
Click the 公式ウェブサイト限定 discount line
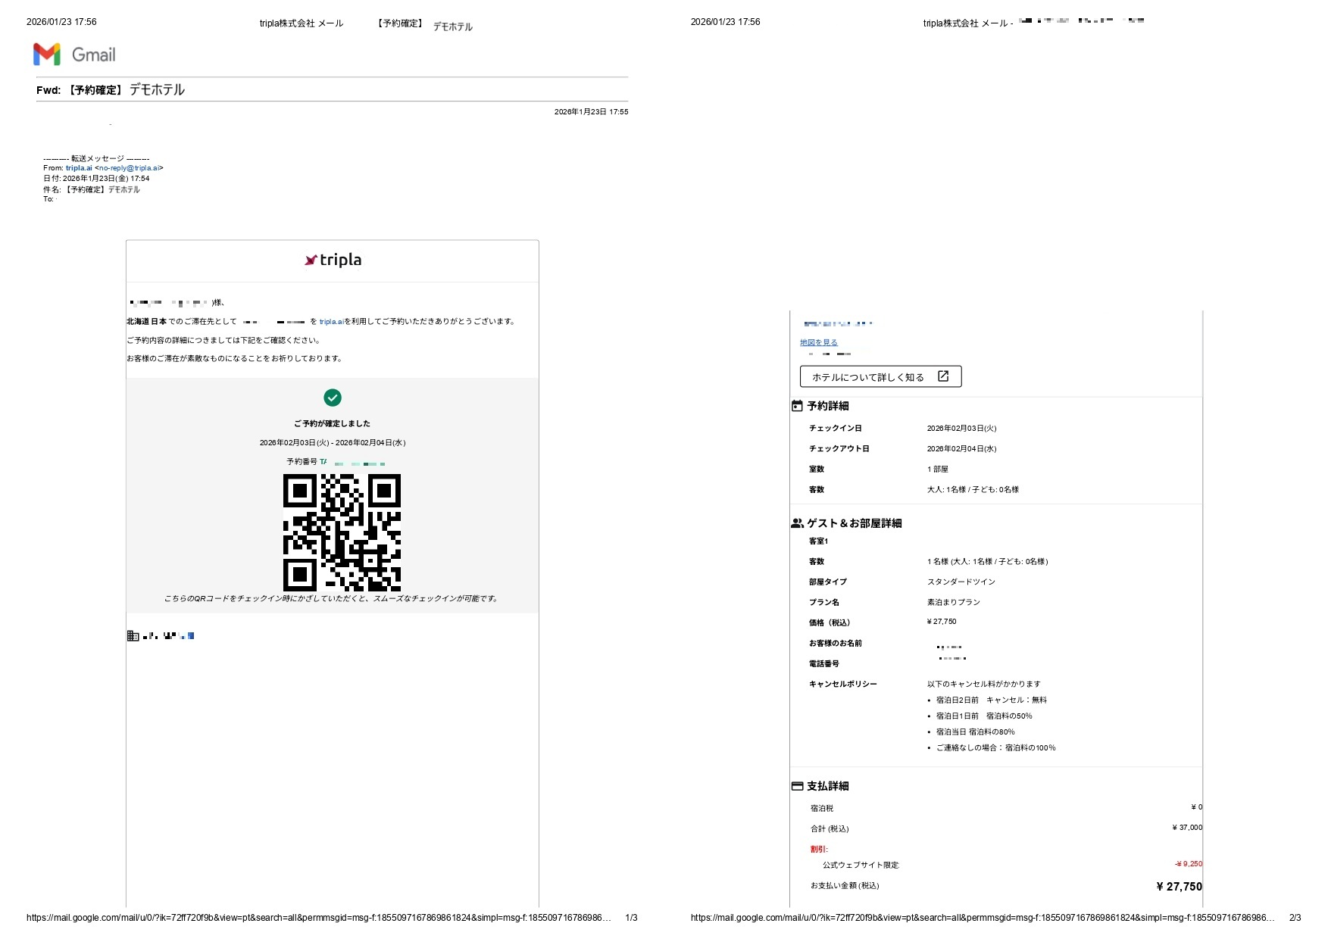point(861,865)
